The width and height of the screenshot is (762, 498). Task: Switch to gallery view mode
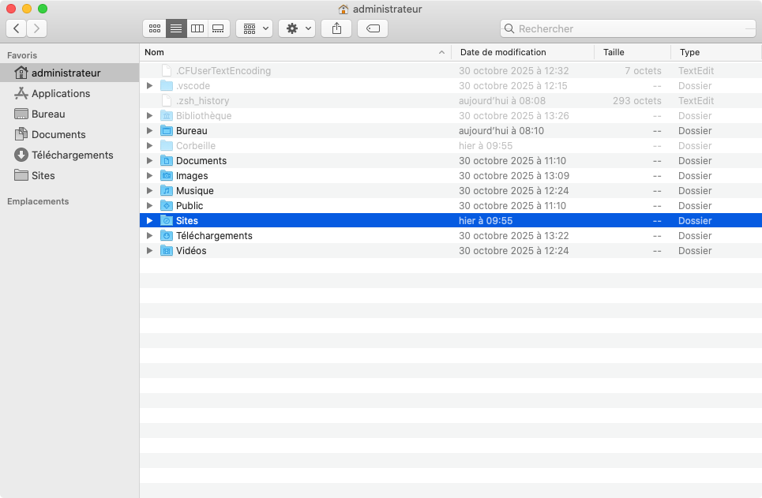click(219, 28)
